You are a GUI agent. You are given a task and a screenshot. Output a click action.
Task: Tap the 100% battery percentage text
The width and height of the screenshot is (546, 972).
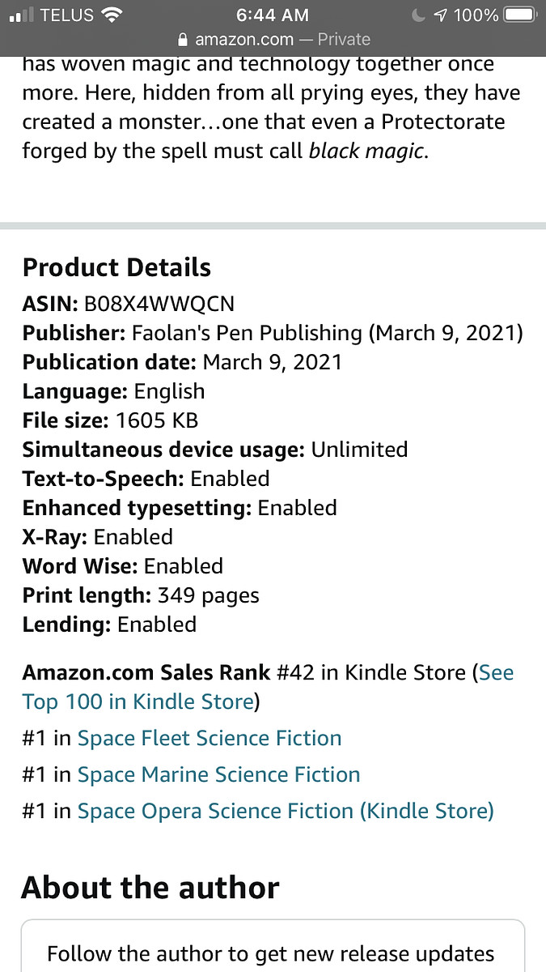pos(476,15)
